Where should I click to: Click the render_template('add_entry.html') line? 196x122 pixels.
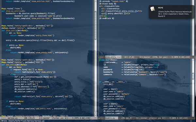39,109
